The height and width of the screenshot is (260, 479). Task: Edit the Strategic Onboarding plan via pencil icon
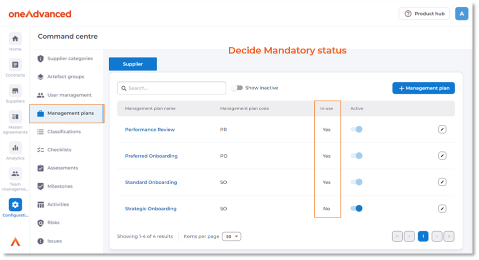click(442, 208)
